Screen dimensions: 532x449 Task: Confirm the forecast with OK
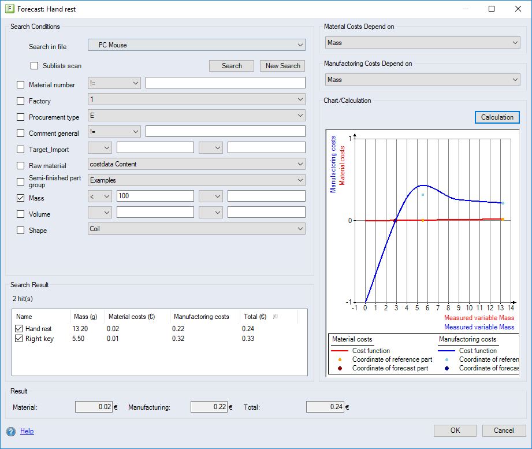(x=455, y=431)
